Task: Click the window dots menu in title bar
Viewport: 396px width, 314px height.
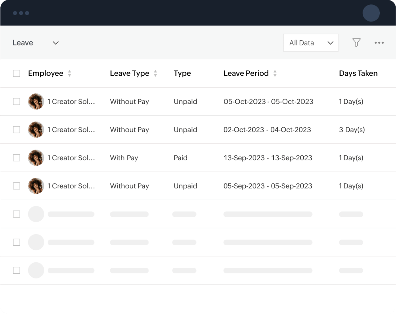Action: click(x=21, y=13)
